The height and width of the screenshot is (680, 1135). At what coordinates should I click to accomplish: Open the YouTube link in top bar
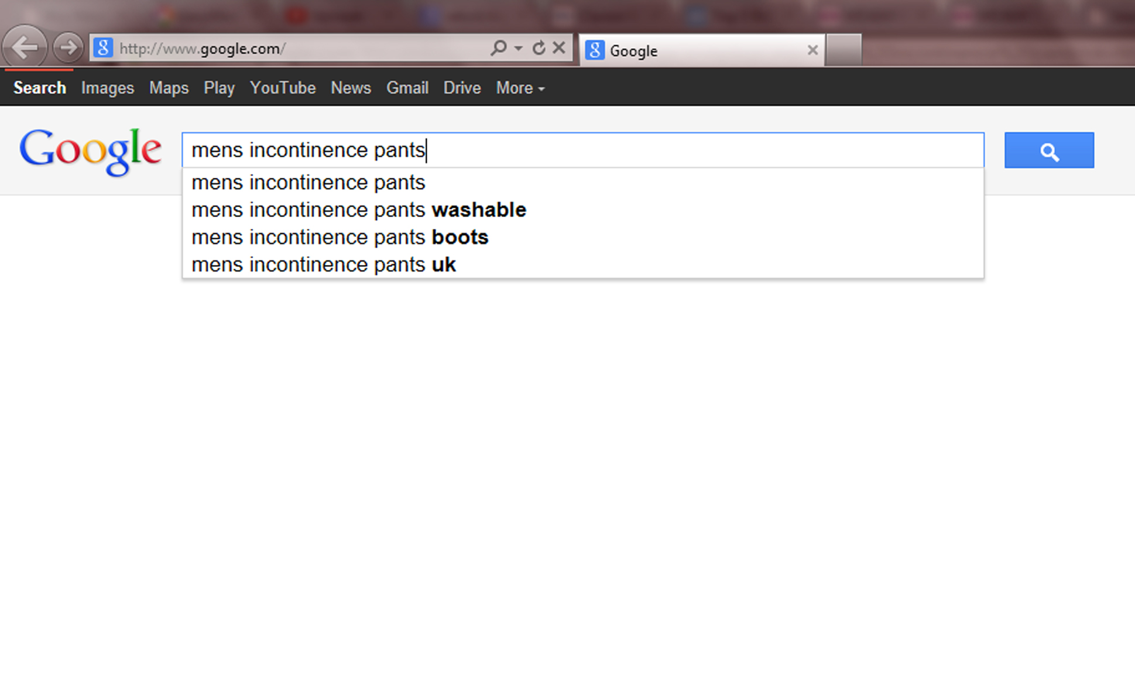[x=283, y=88]
